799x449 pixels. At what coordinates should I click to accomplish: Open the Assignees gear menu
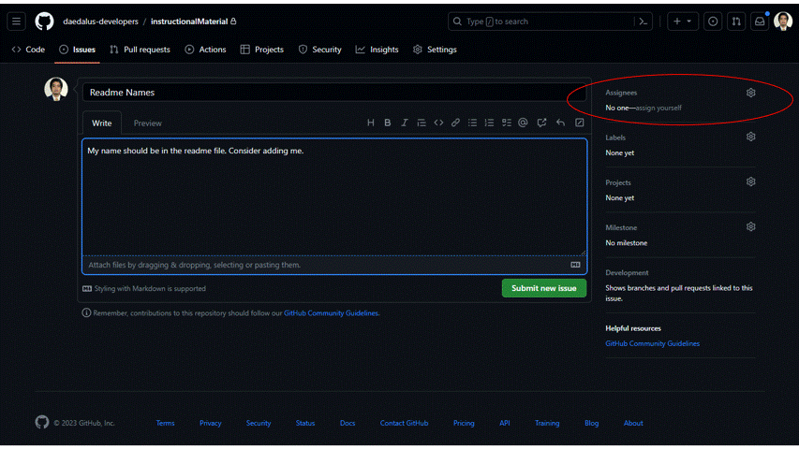pyautogui.click(x=750, y=93)
